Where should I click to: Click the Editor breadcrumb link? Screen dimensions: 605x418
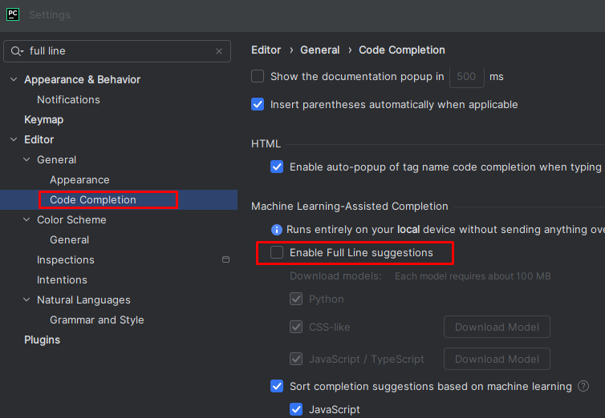tap(266, 50)
